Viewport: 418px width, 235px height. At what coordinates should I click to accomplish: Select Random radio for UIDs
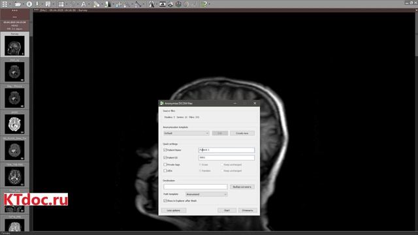(x=200, y=170)
